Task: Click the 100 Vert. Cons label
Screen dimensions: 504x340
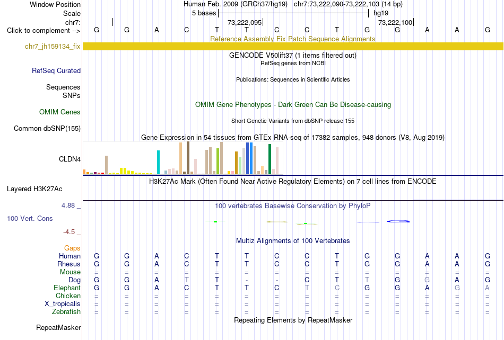Action: point(30,218)
